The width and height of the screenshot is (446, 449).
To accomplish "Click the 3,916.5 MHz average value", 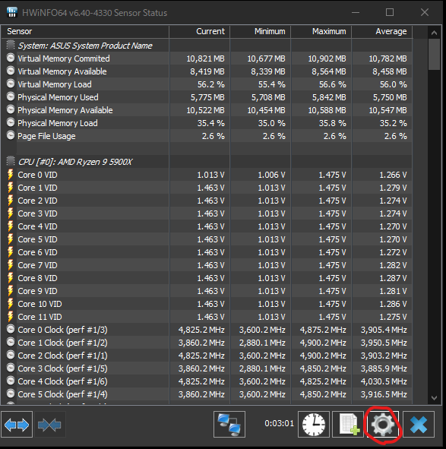I will point(384,394).
